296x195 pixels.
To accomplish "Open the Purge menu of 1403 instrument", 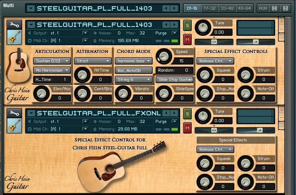I will (174, 33).
